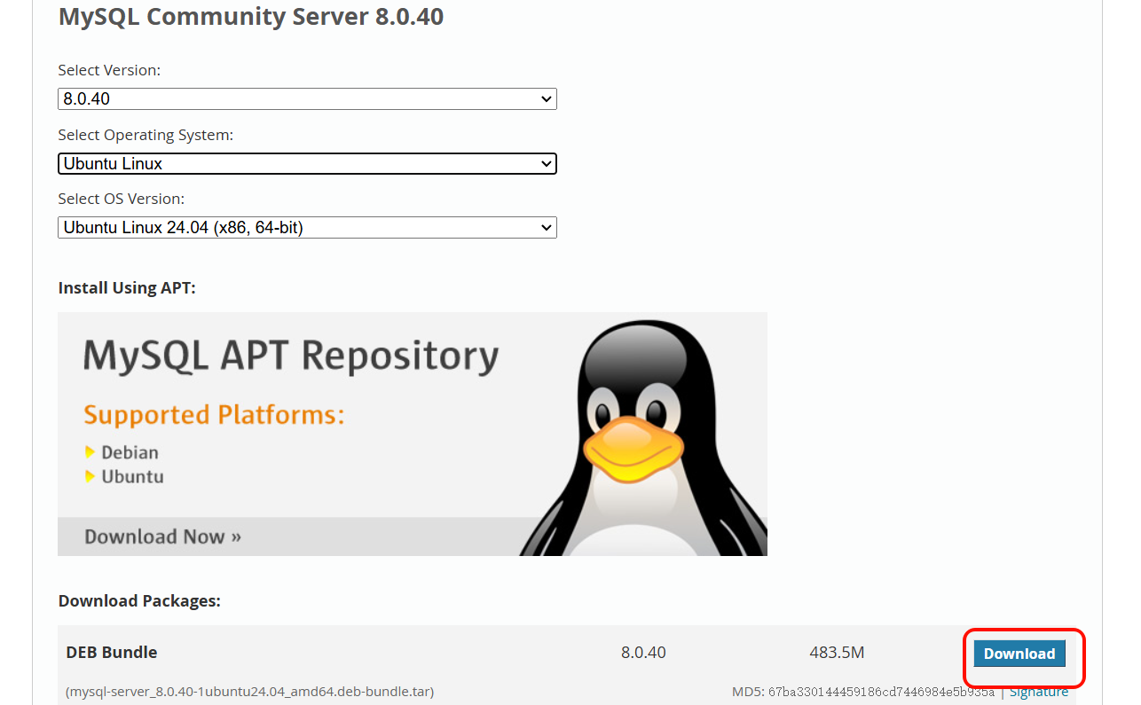Screen dimensions: 1141x705
Task: Click the Install Using APT label
Action: pyautogui.click(x=127, y=287)
